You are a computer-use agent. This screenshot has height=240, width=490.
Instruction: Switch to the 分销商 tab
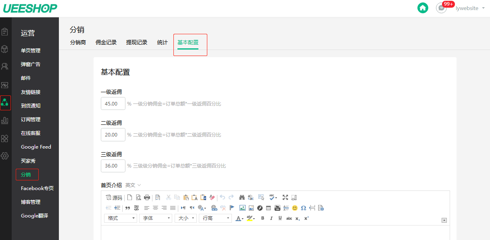pos(78,42)
